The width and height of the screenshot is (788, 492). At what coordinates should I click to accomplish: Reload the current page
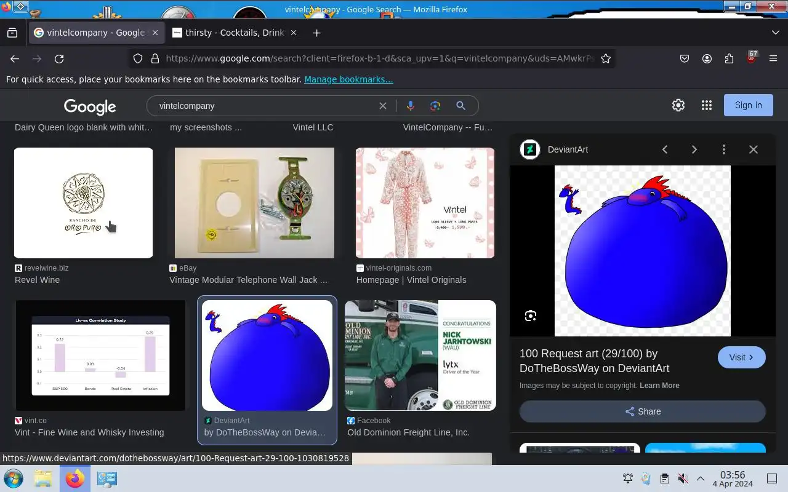point(59,58)
